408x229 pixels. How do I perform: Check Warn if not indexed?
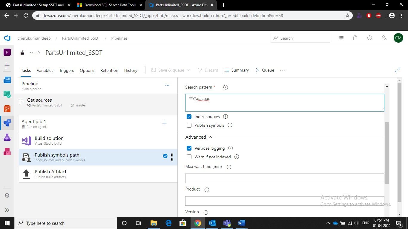point(189,157)
